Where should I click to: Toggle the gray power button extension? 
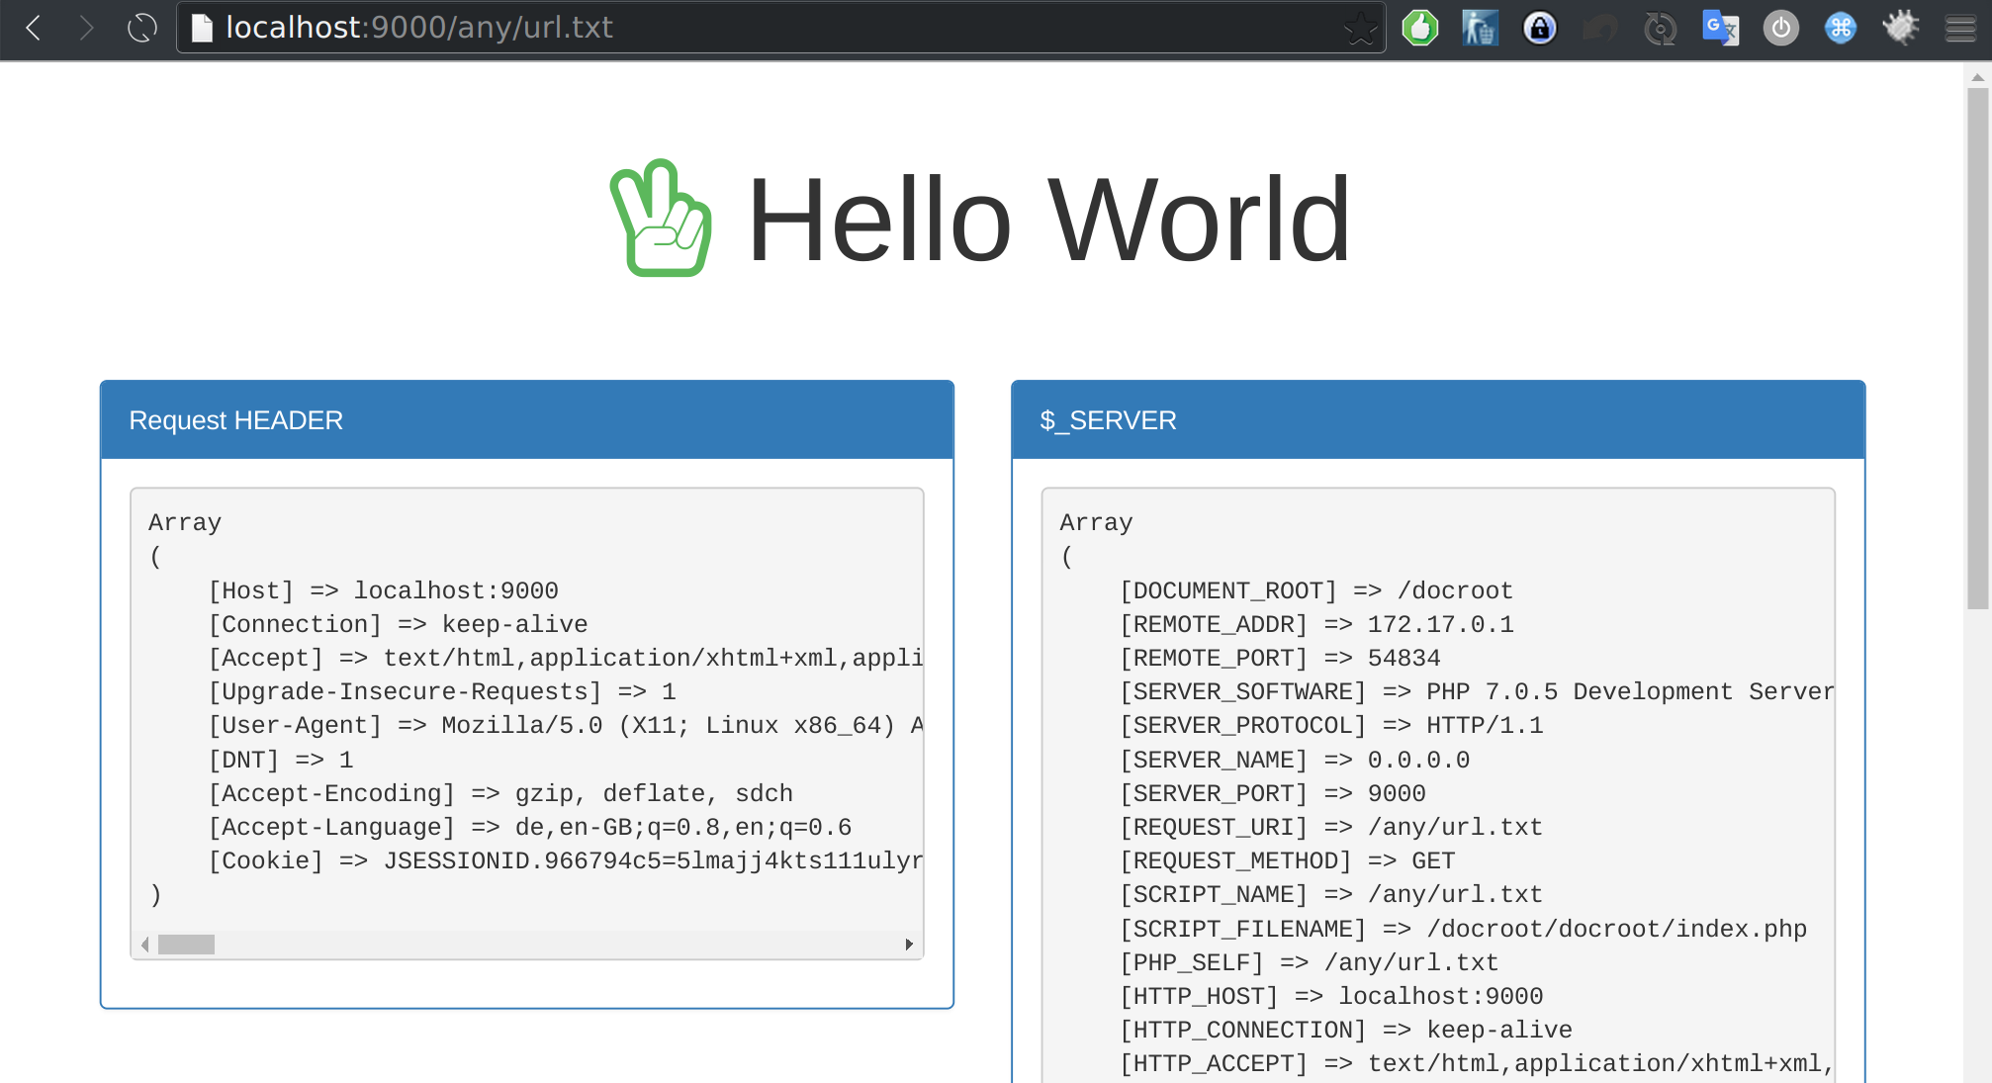[1780, 28]
